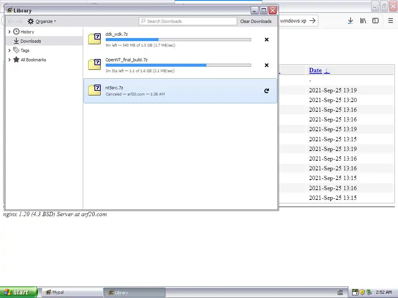Click Library taskbar button
The width and height of the screenshot is (398, 298).
(x=134, y=293)
